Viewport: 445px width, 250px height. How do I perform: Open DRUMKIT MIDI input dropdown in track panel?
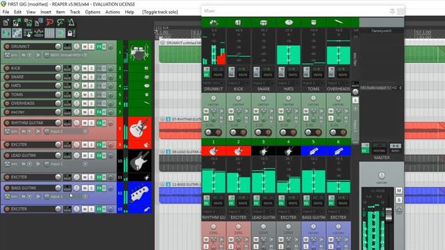click(67, 55)
